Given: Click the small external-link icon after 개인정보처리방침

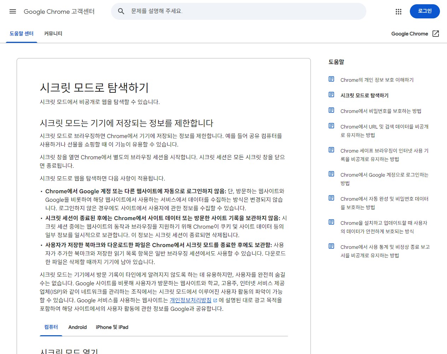Looking at the screenshot, I should pyautogui.click(x=215, y=300).
